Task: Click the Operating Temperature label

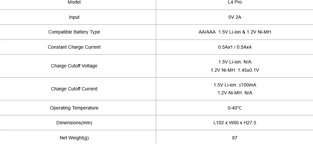Action: 74,108
